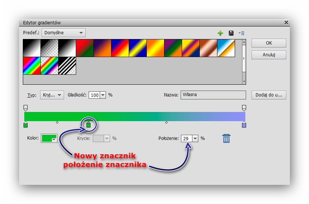Select the purple-green-orange gradient preset
Screen dimensions: 309x204
[x=173, y=48]
